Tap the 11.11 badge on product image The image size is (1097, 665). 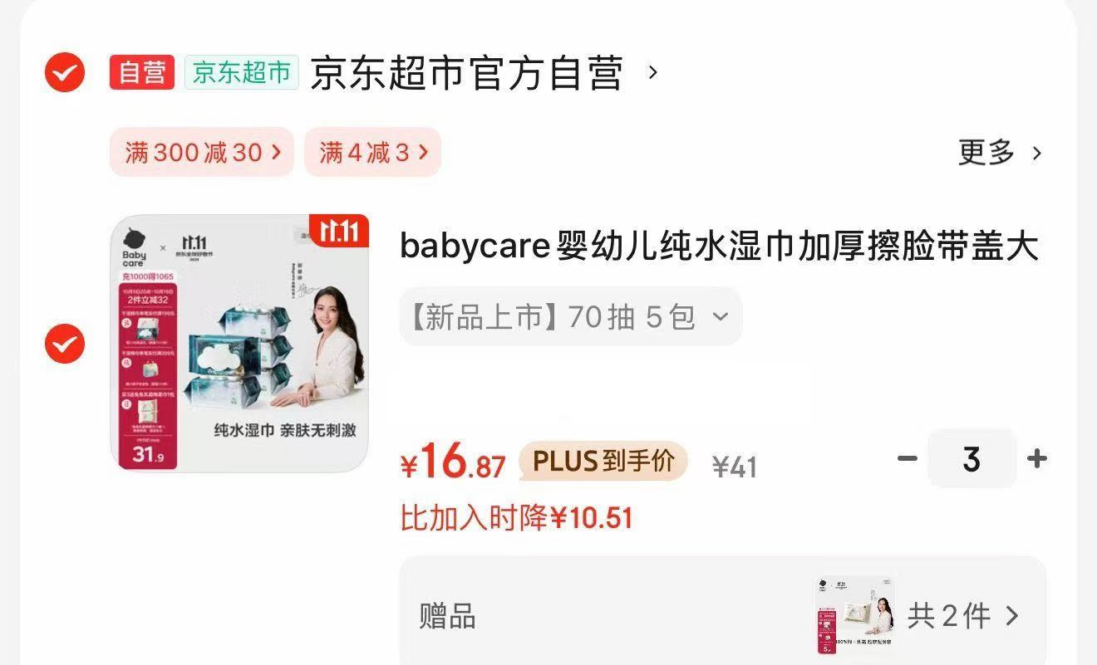(x=339, y=232)
